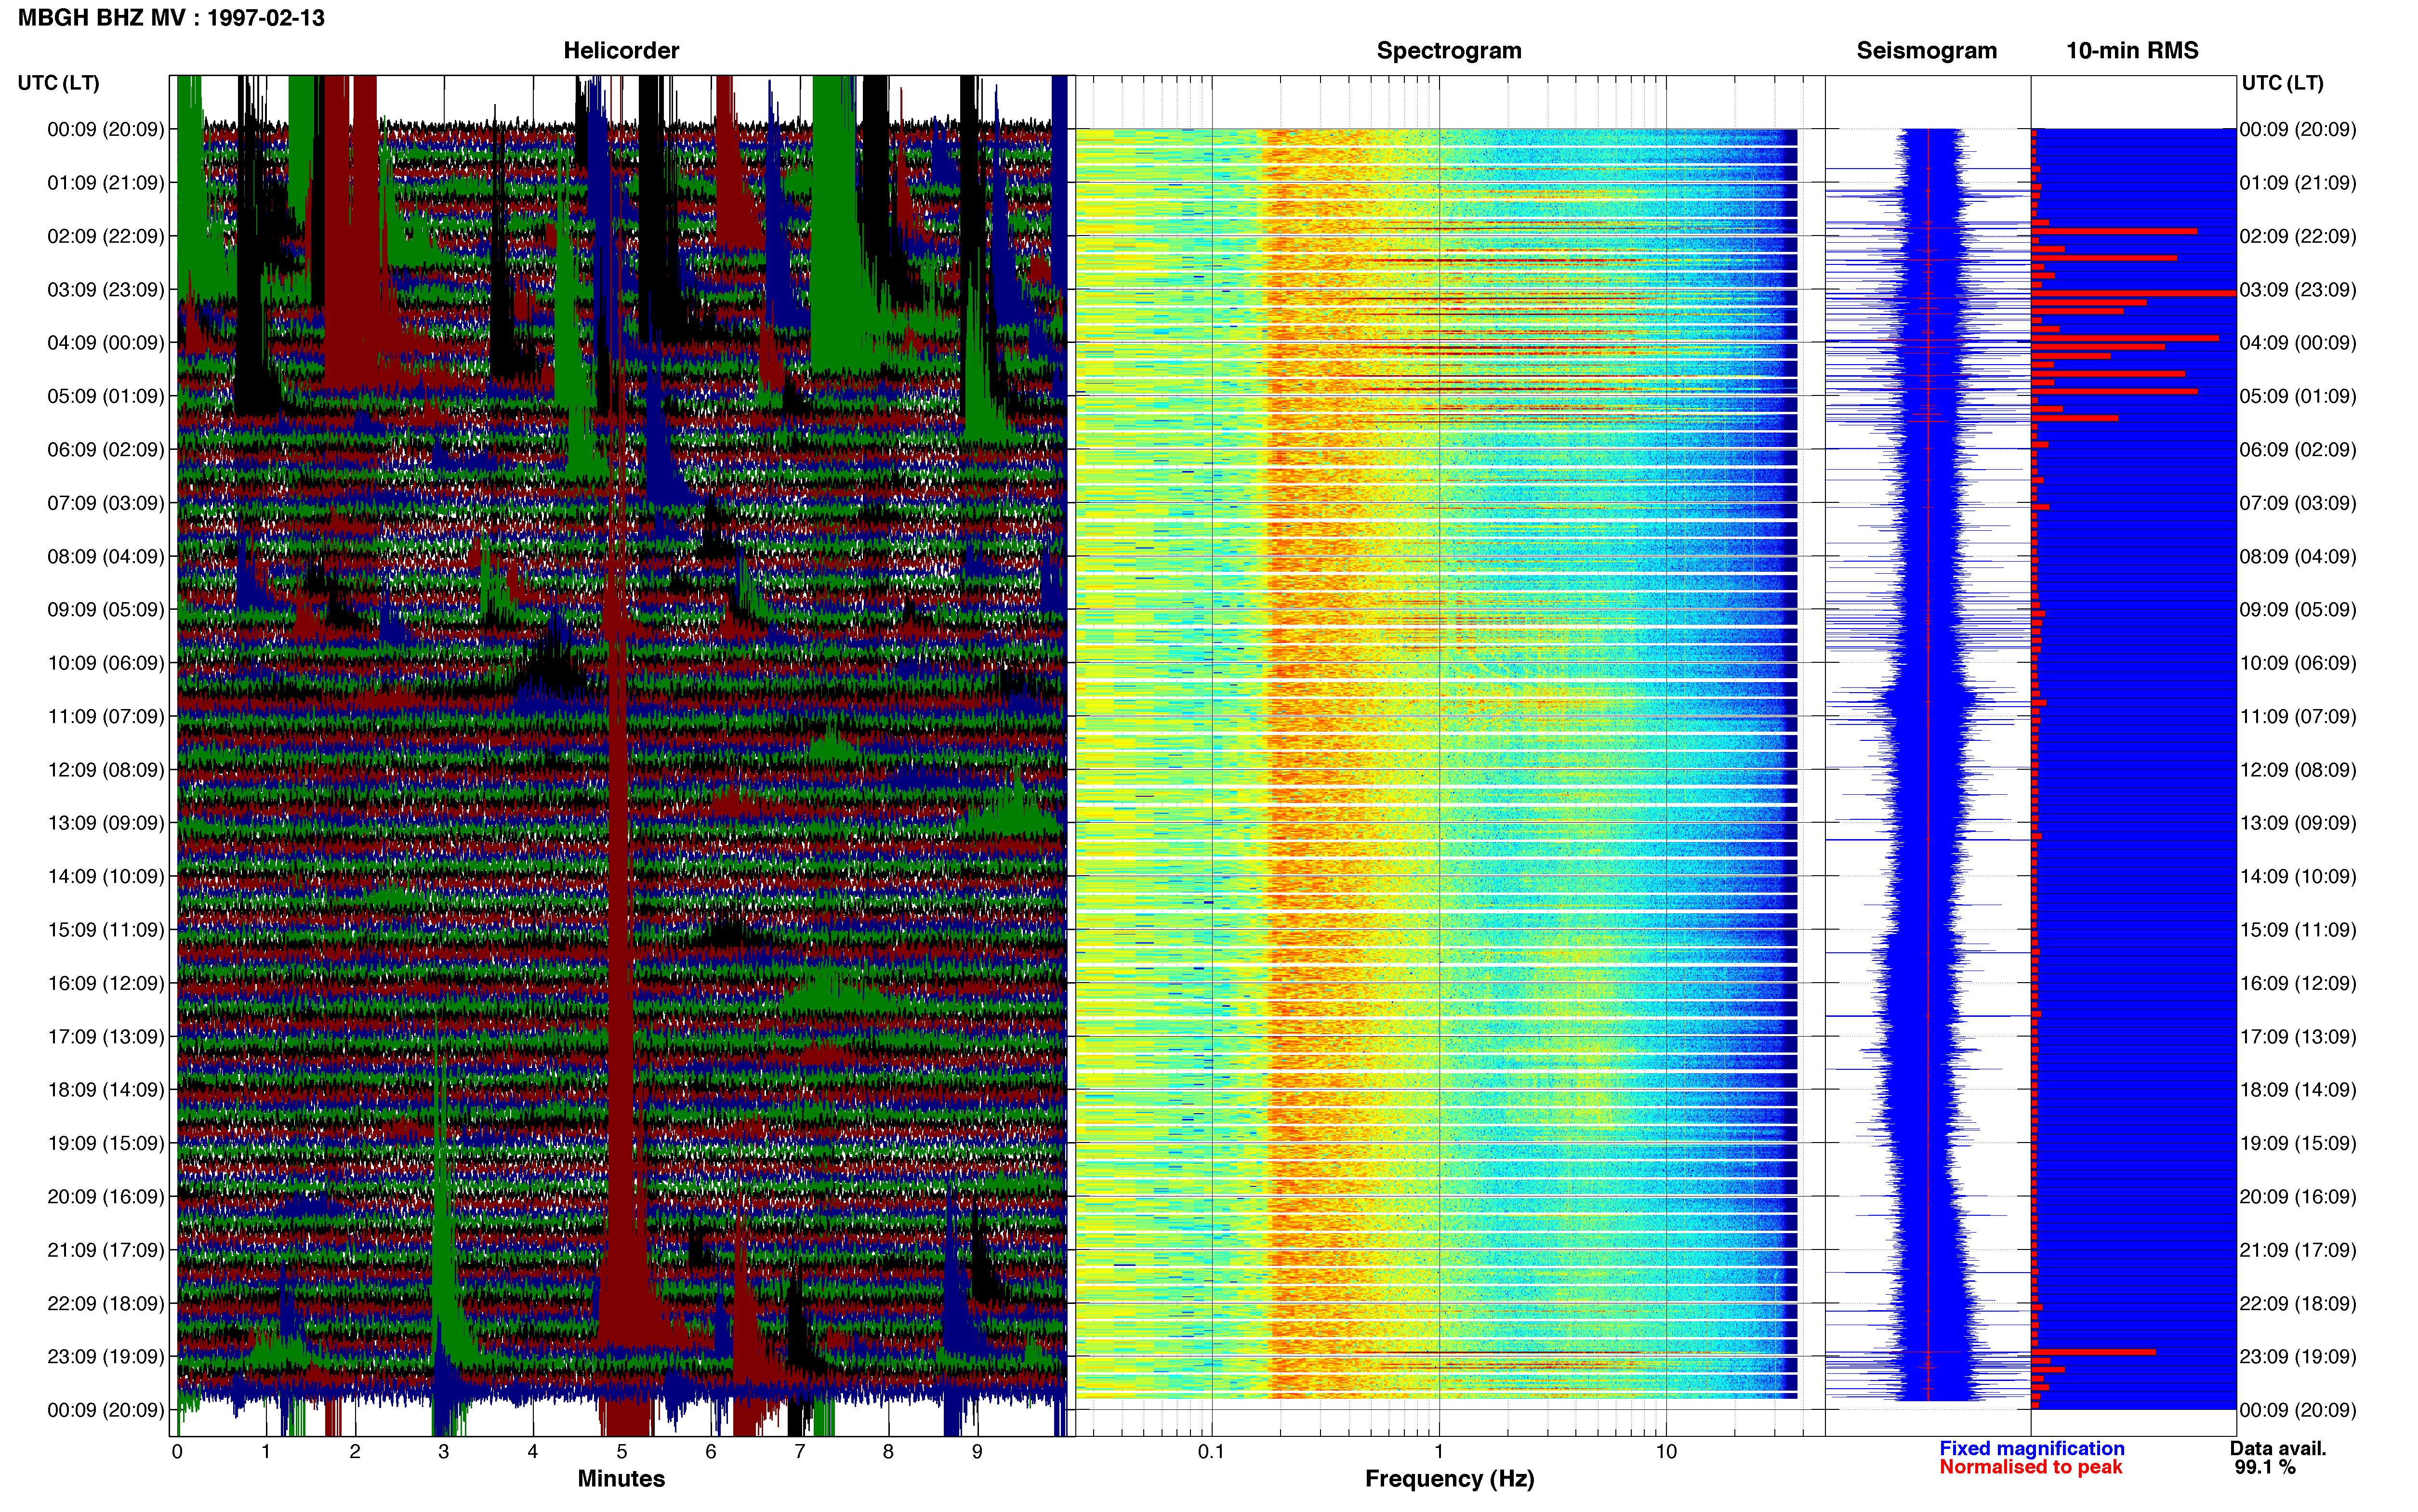Click right time label '03:09 (23:09)'
Image resolution: width=2418 pixels, height=1512 pixels.
coord(2298,290)
